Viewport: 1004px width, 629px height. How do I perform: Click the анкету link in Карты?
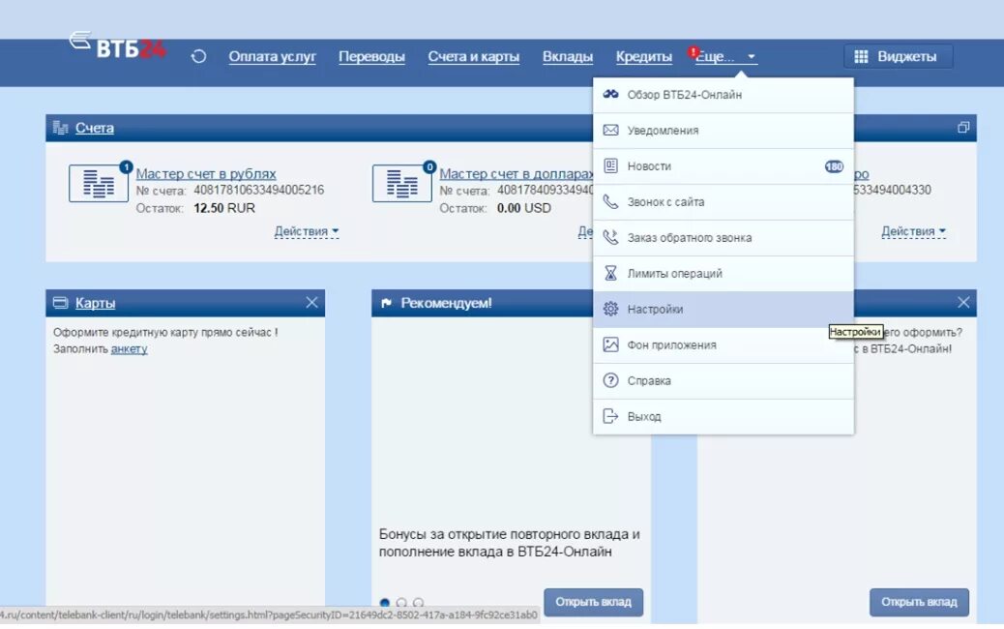click(x=130, y=349)
